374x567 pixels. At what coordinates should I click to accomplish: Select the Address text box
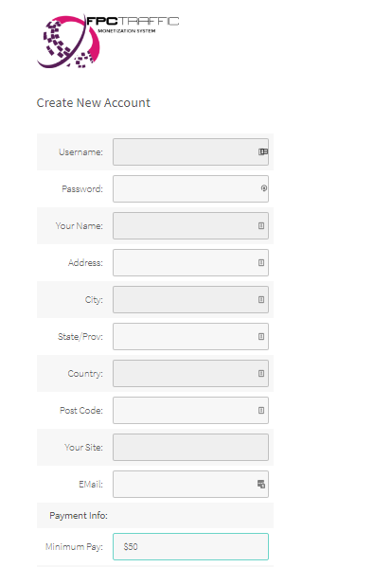pyautogui.click(x=190, y=262)
